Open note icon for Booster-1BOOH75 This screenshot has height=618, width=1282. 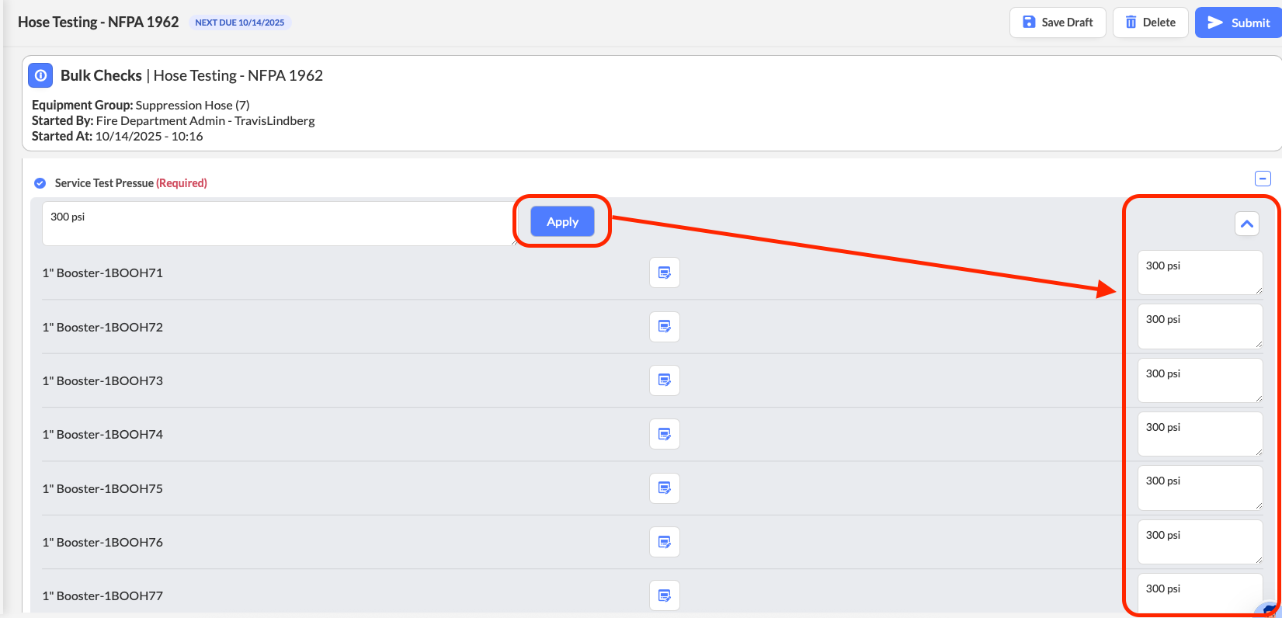click(x=664, y=488)
